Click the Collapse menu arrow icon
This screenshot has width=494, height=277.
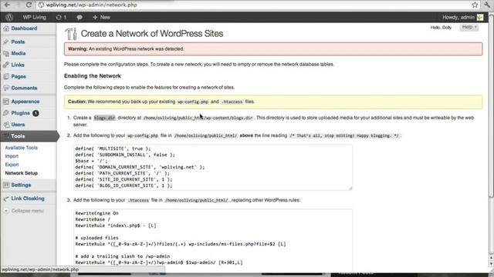[x=6, y=211]
